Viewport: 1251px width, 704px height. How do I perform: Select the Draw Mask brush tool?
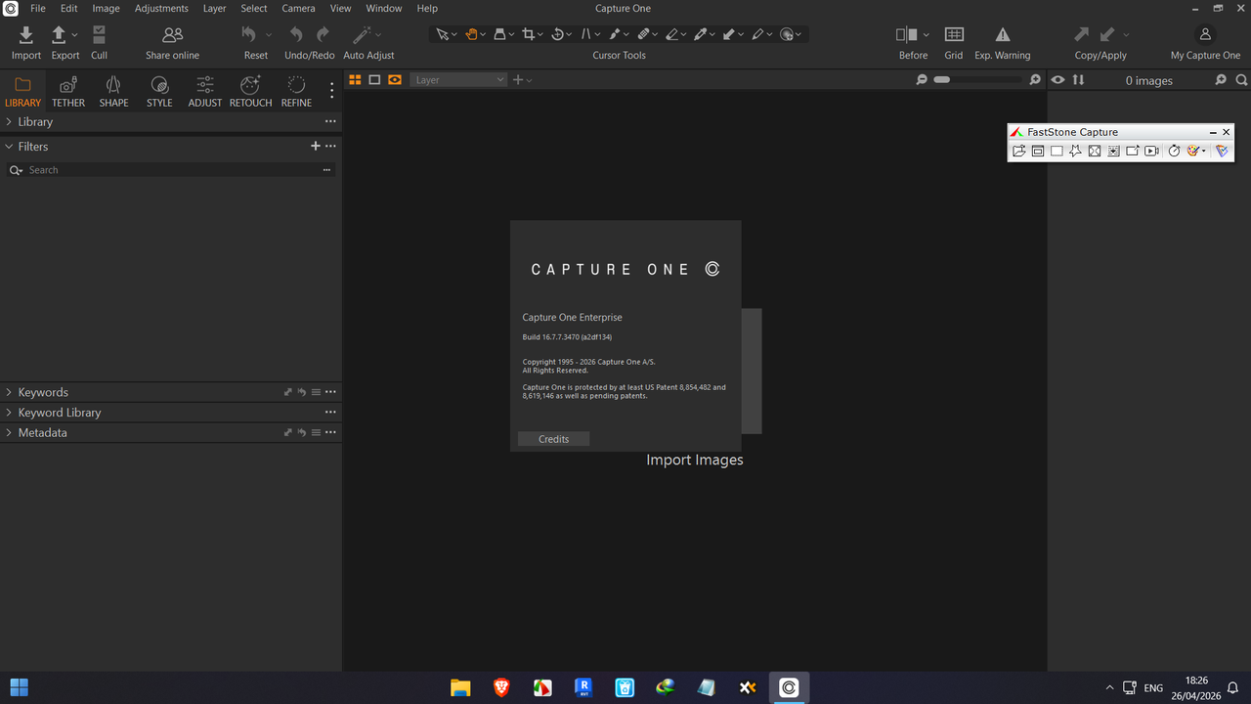coord(615,34)
